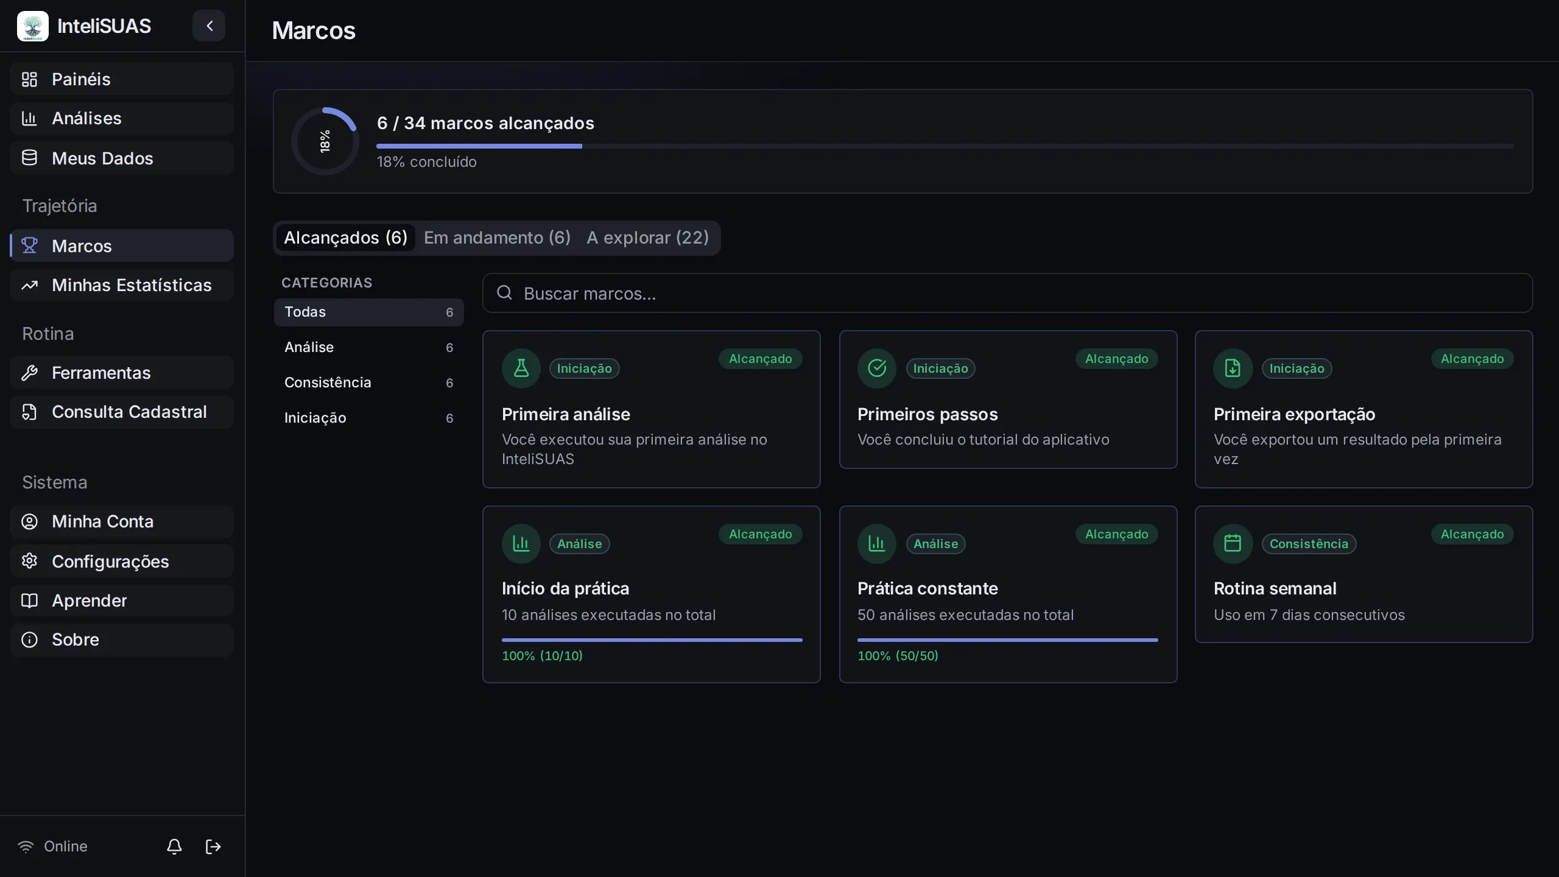Click the Consistência tag on Rotina semanal
1559x877 pixels.
tap(1309, 544)
